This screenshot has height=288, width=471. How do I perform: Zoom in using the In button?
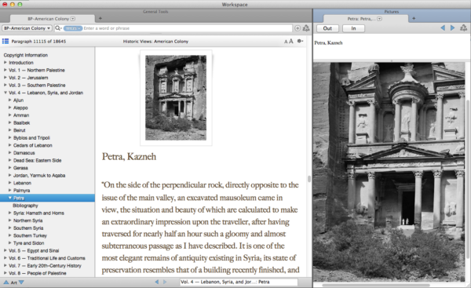click(353, 28)
